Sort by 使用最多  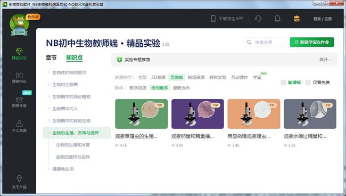[160, 88]
